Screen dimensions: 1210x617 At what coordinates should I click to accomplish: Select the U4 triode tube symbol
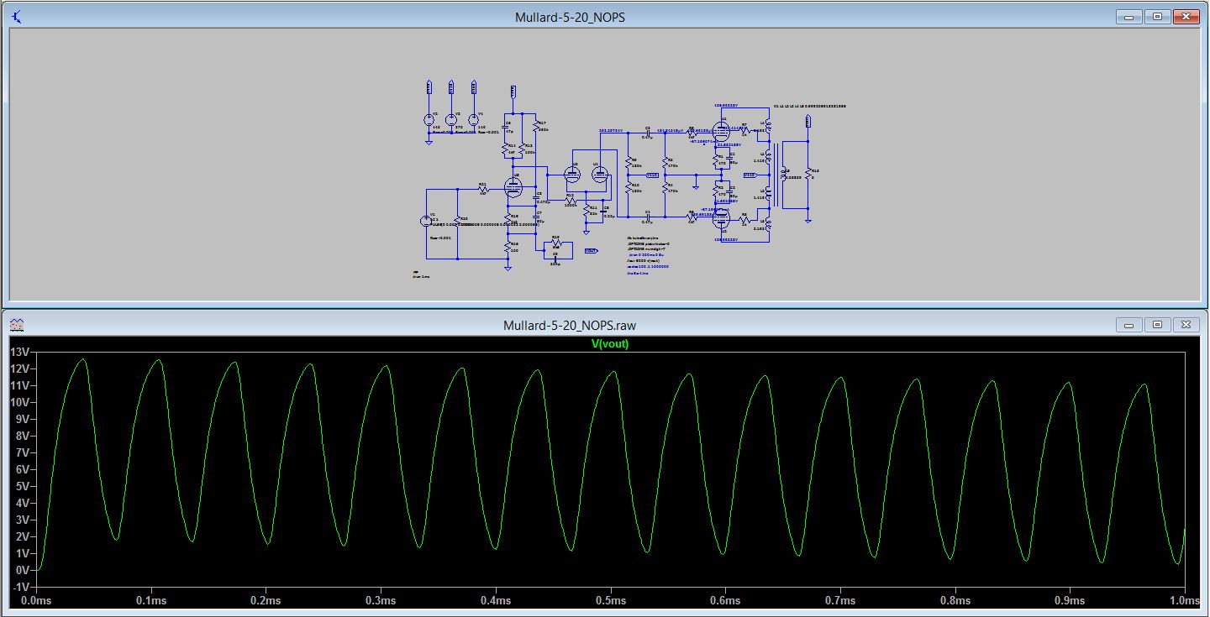click(600, 175)
